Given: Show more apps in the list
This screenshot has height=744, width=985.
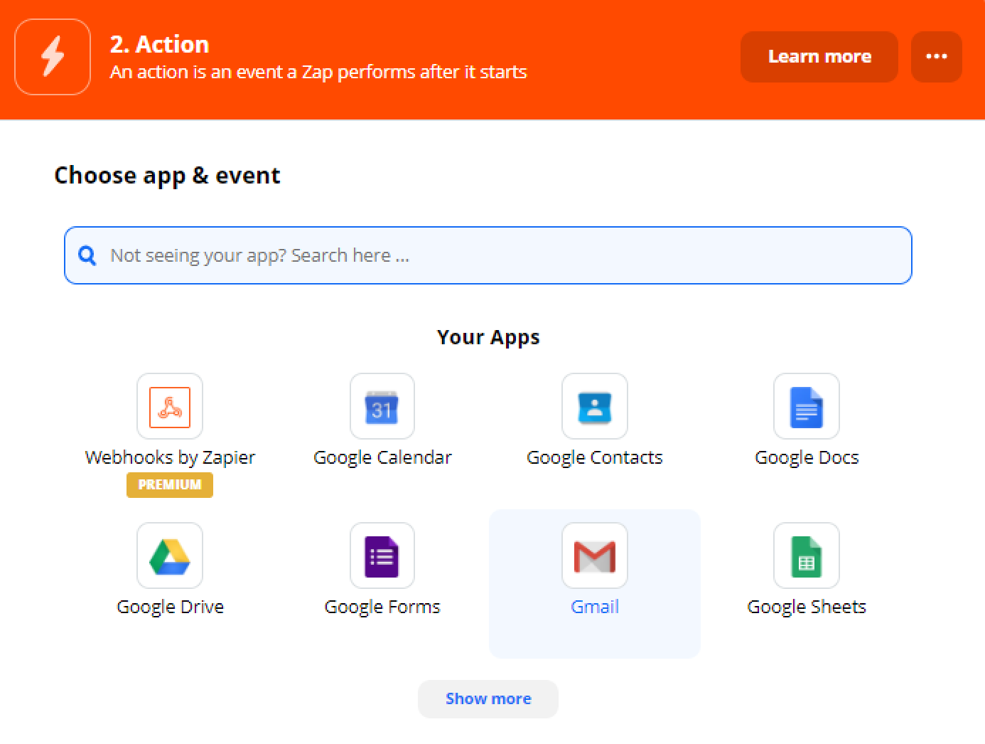Looking at the screenshot, I should 488,699.
